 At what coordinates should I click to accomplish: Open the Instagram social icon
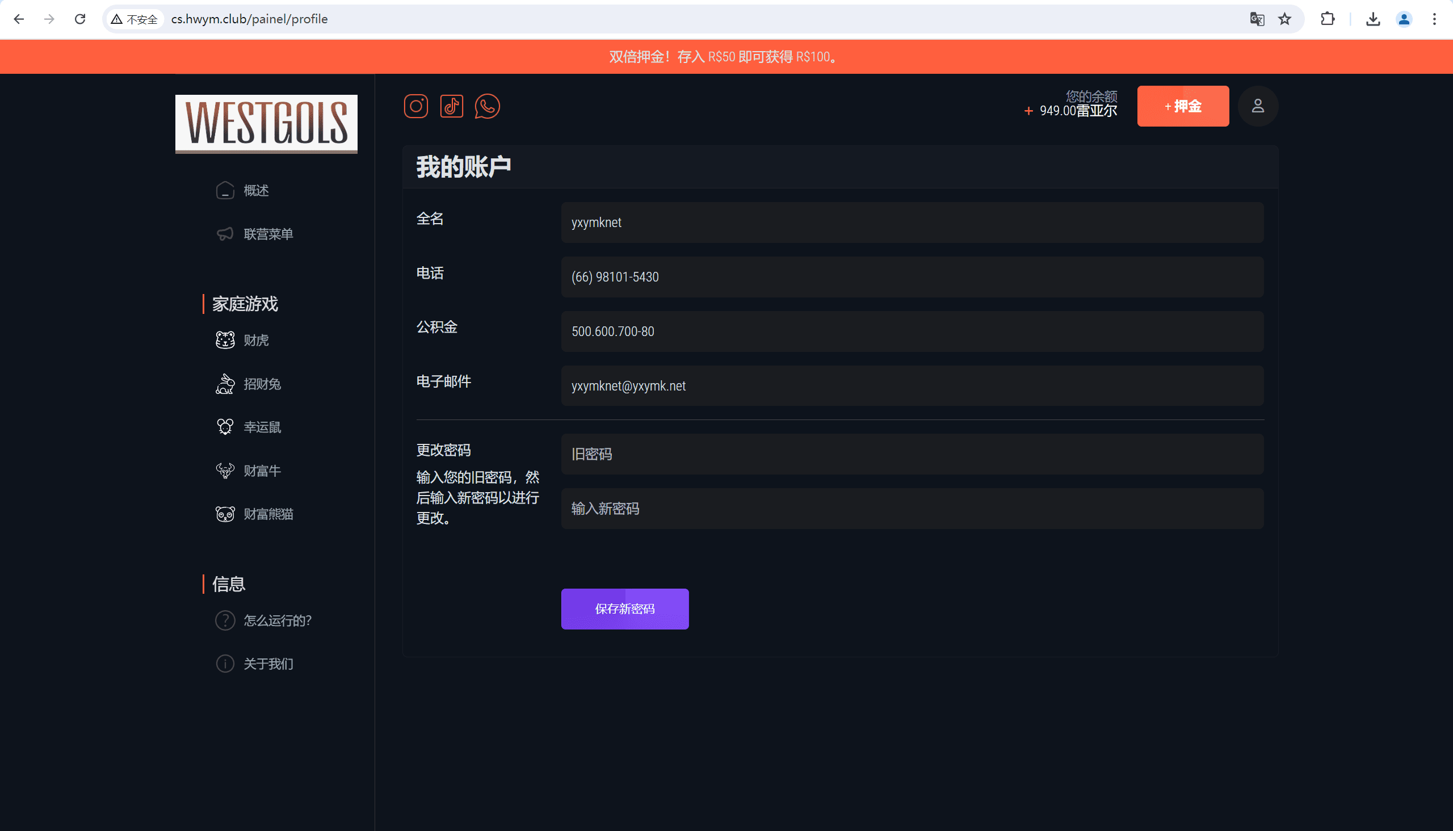[415, 106]
